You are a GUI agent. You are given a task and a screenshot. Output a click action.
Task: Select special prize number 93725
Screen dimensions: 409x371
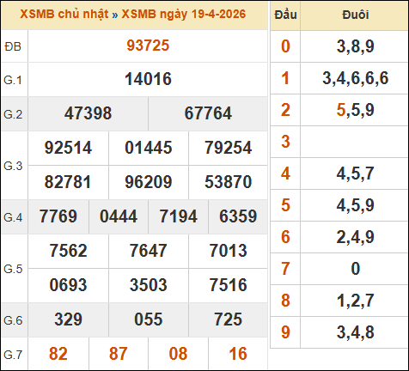pyautogui.click(x=148, y=46)
